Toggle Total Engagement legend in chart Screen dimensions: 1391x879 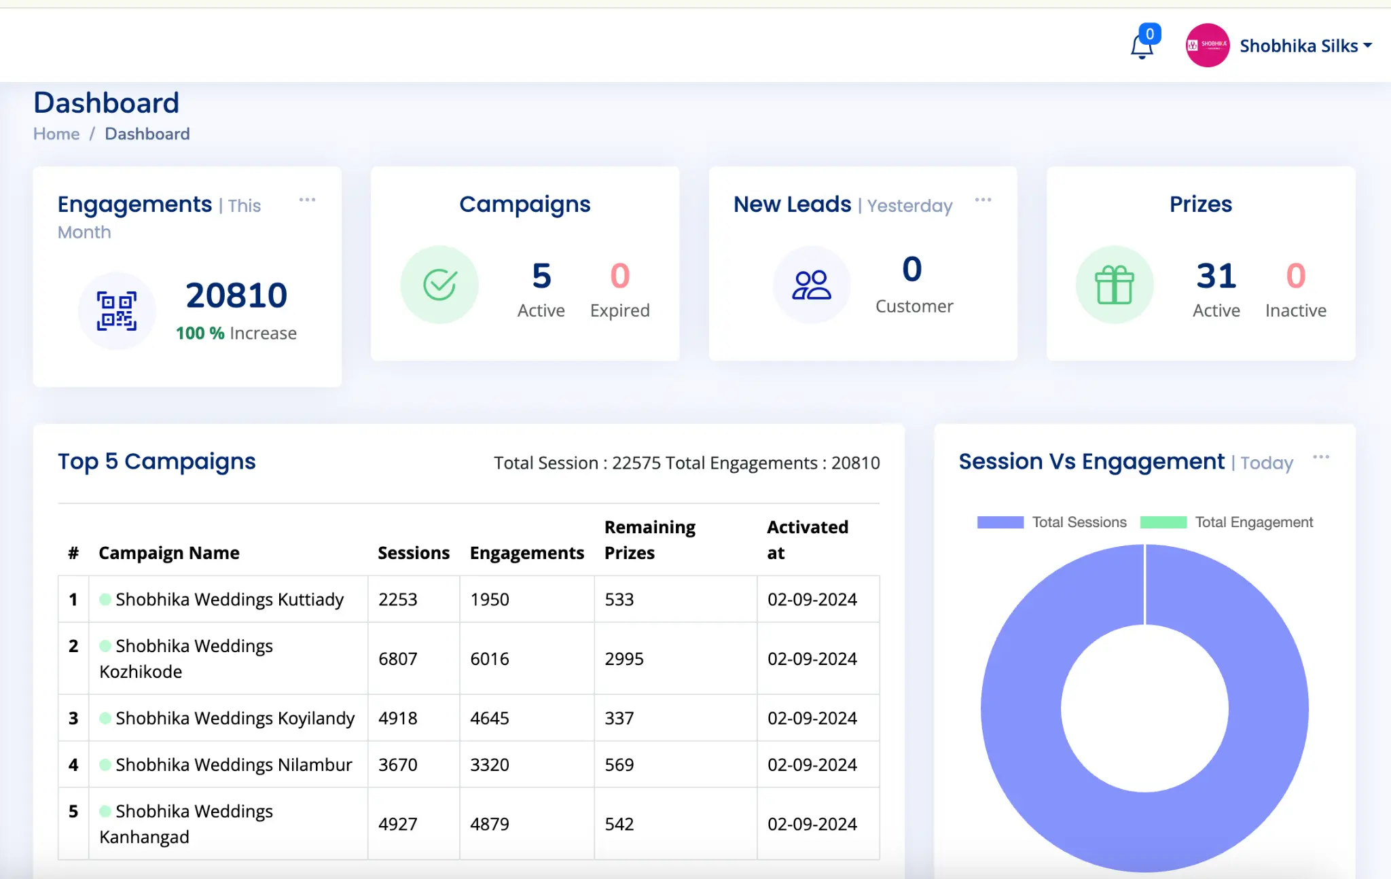[x=1253, y=522]
